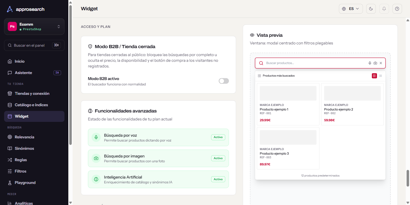Click the globe icon in language selector
410x205 pixels.
pyautogui.click(x=344, y=9)
